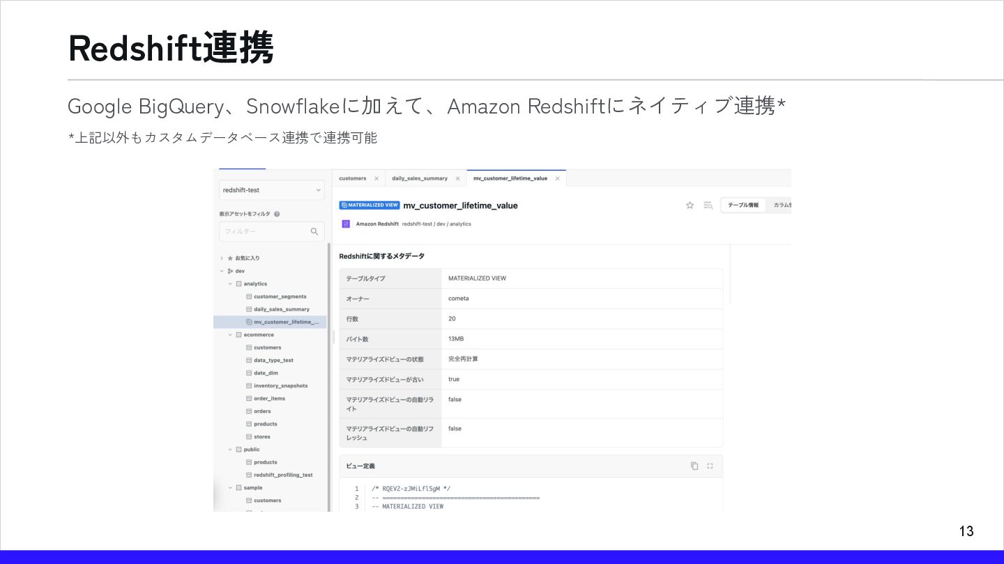
Task: Click the Redshiftに関するメタデータ heading
Action: pyautogui.click(x=381, y=256)
